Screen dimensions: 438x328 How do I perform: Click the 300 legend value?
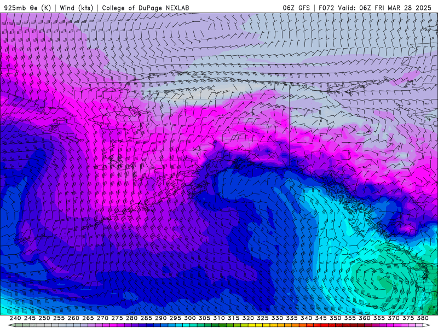[x=190, y=318]
